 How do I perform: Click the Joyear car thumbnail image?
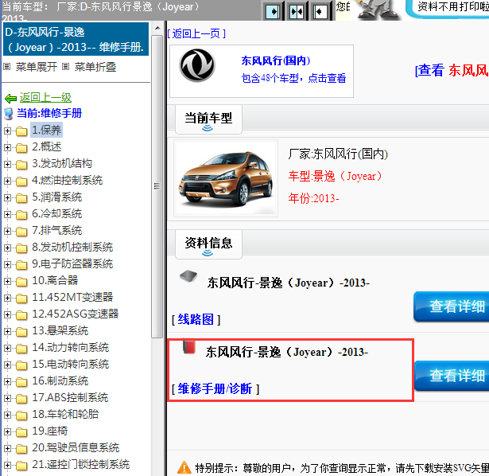coord(226,179)
